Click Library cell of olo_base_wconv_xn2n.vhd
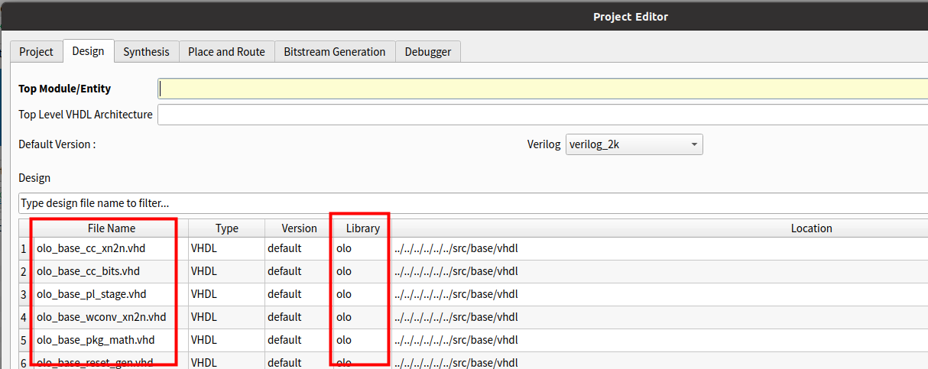Screen dimensions: 928x369 [x=362, y=317]
